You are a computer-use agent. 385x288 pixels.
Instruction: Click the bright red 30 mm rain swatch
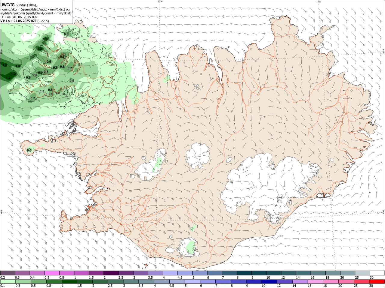(377, 281)
